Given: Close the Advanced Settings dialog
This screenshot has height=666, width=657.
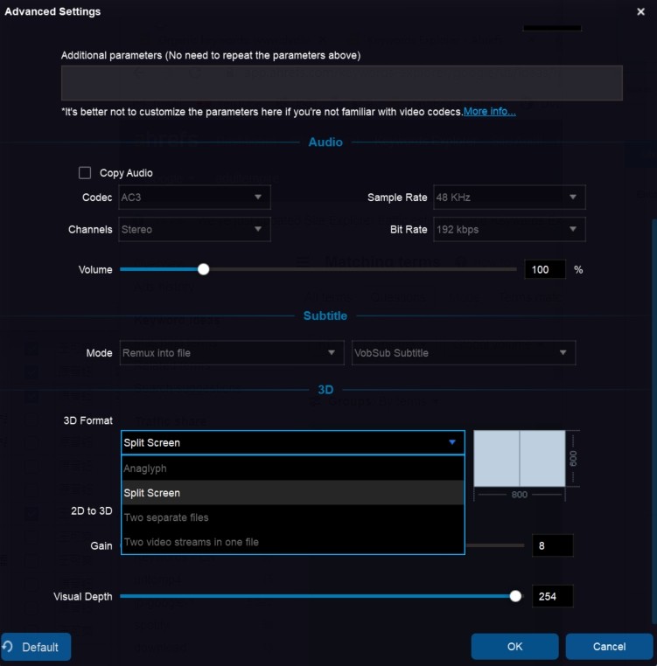Looking at the screenshot, I should click(x=640, y=11).
